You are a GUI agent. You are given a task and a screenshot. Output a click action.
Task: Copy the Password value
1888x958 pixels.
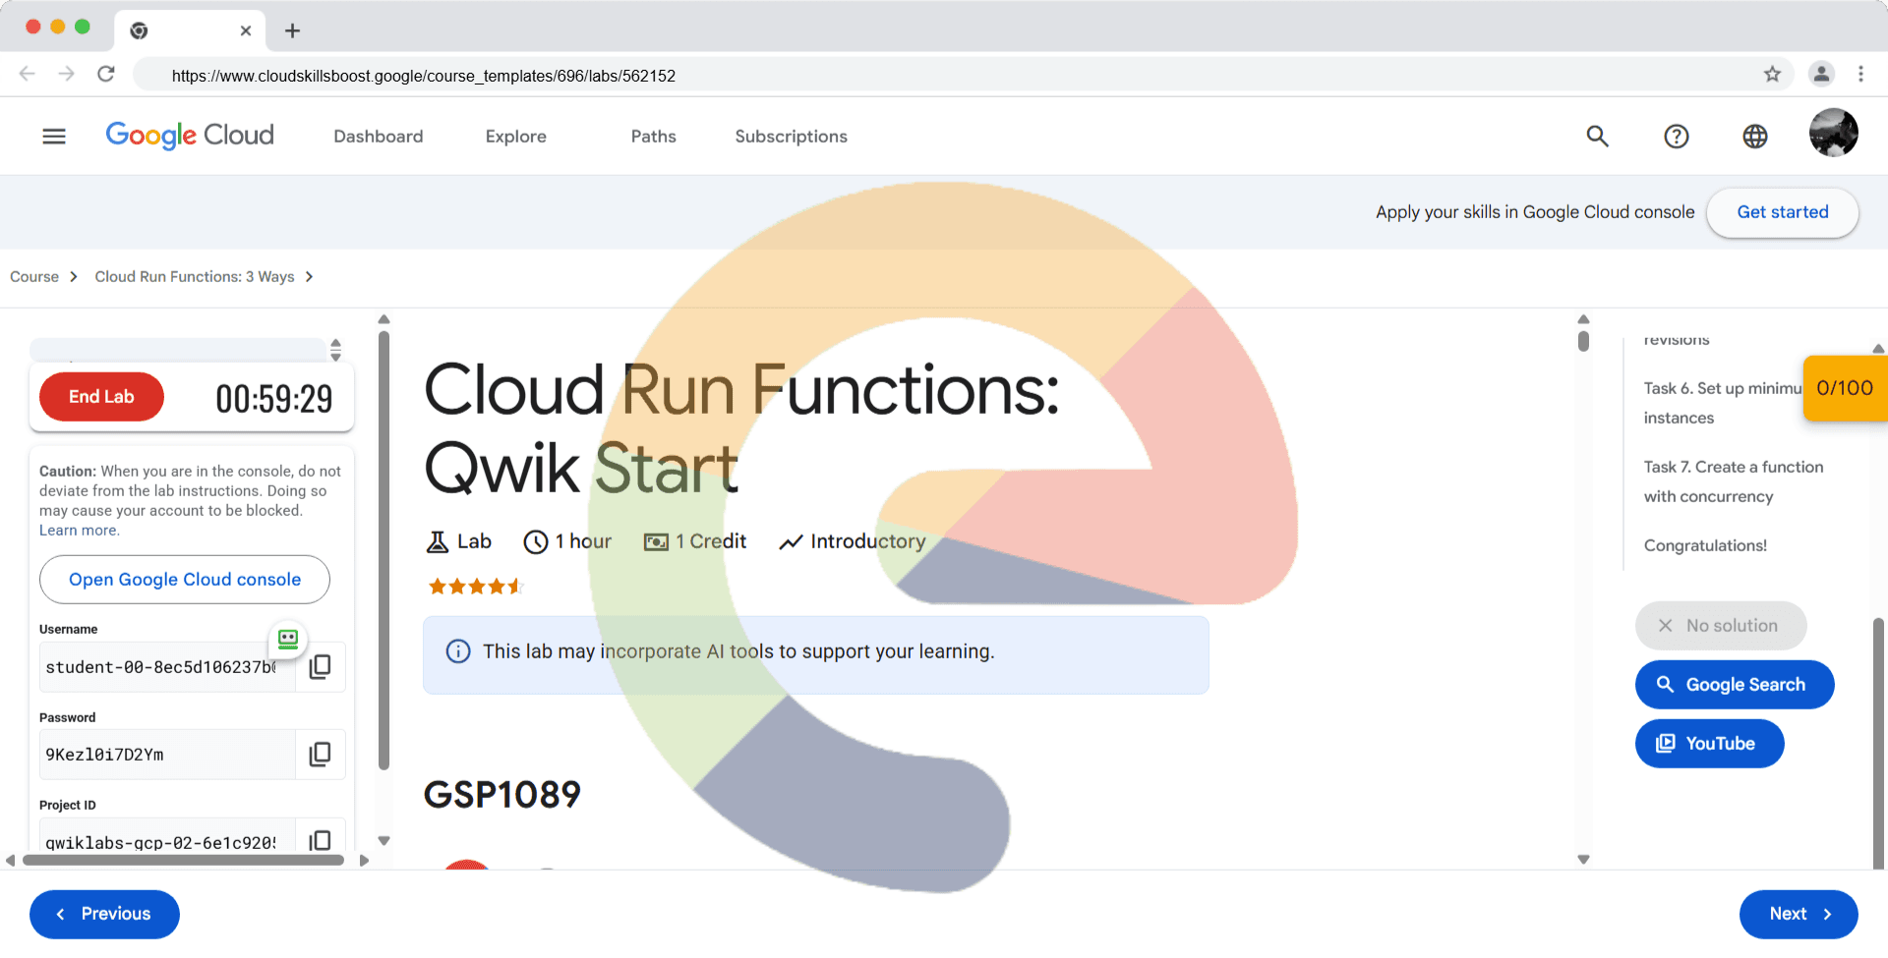tap(320, 755)
